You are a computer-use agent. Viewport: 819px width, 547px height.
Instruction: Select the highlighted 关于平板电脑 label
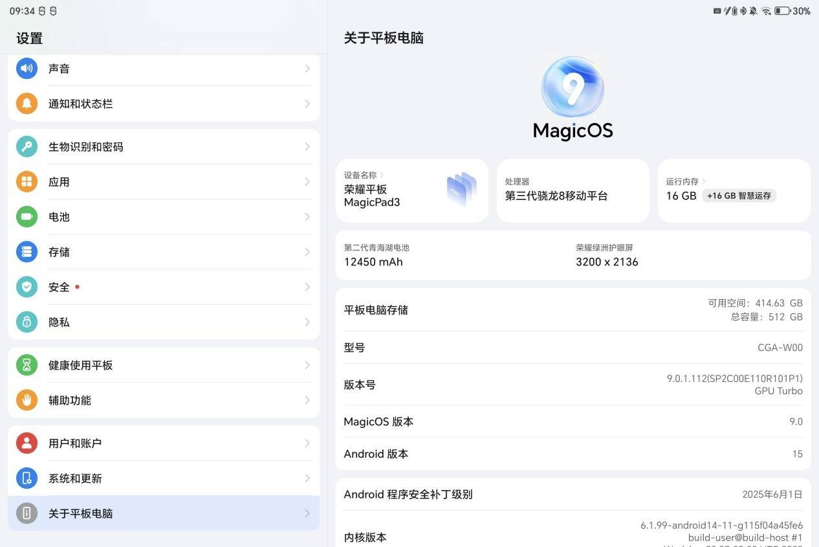point(80,513)
